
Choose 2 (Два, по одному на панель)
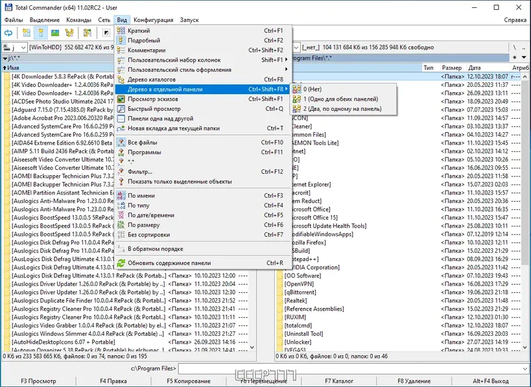[x=343, y=109]
